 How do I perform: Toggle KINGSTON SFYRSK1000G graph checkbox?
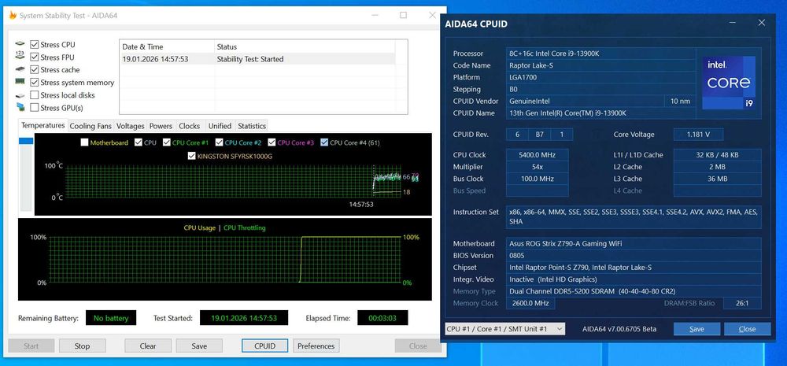[191, 156]
